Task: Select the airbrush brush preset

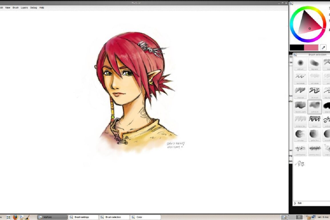Action: coord(300,63)
